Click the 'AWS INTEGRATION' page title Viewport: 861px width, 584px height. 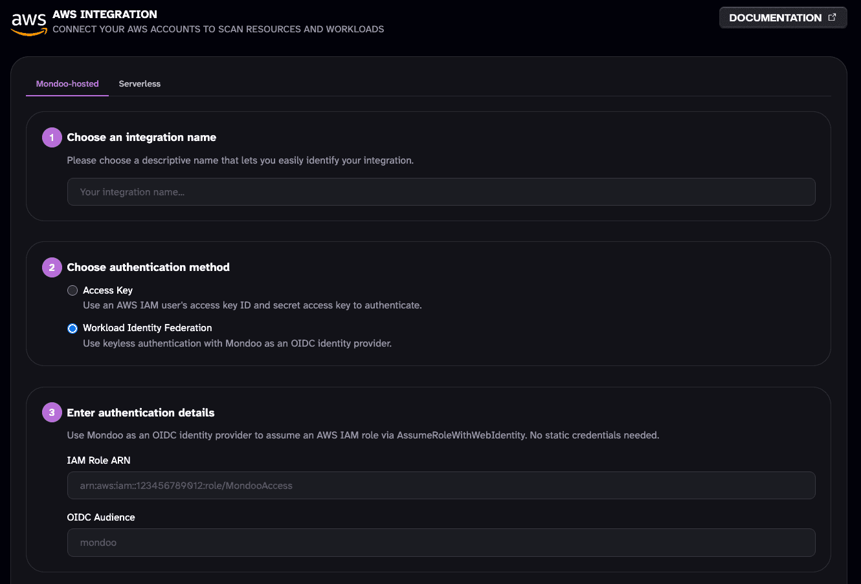coord(105,14)
